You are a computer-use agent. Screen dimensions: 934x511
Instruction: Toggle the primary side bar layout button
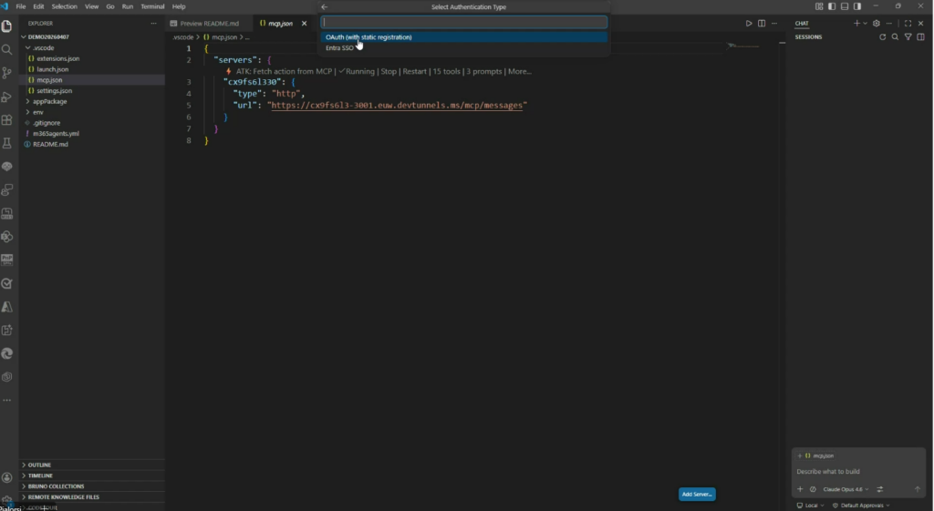click(x=832, y=6)
